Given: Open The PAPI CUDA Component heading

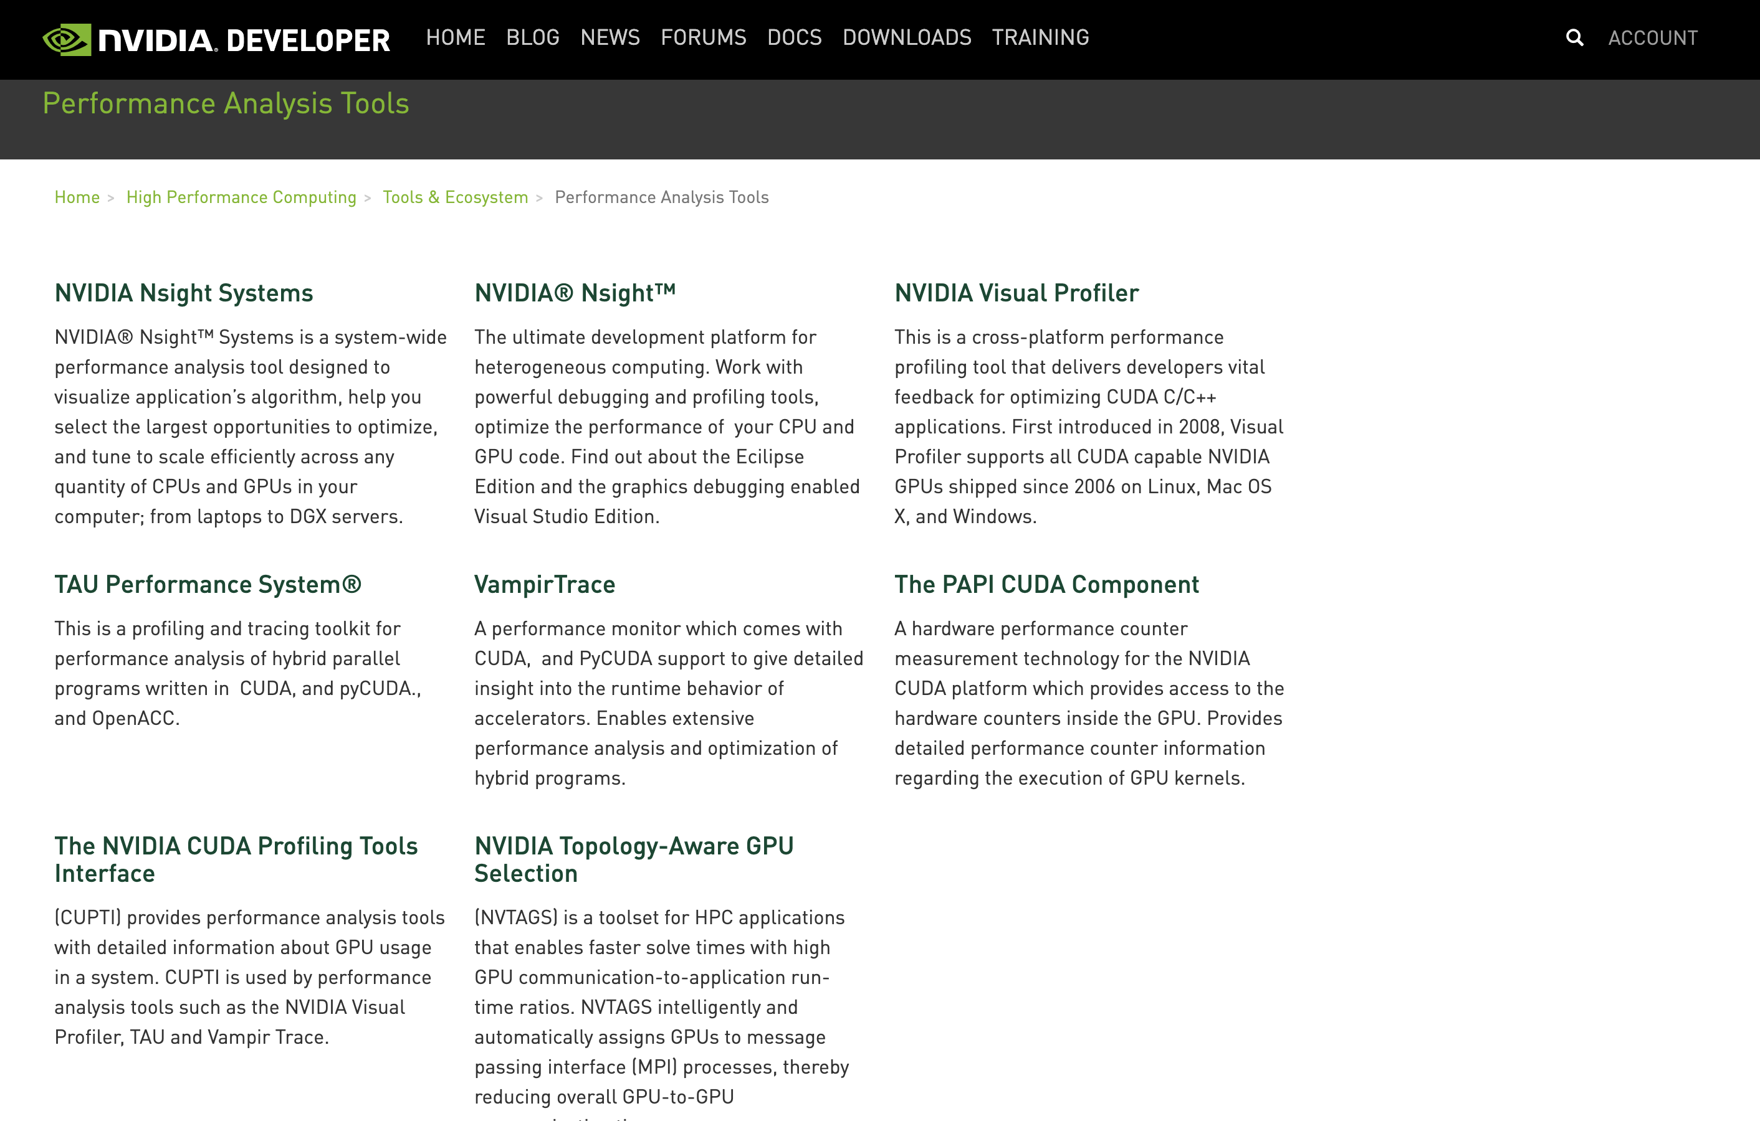Looking at the screenshot, I should (1046, 584).
